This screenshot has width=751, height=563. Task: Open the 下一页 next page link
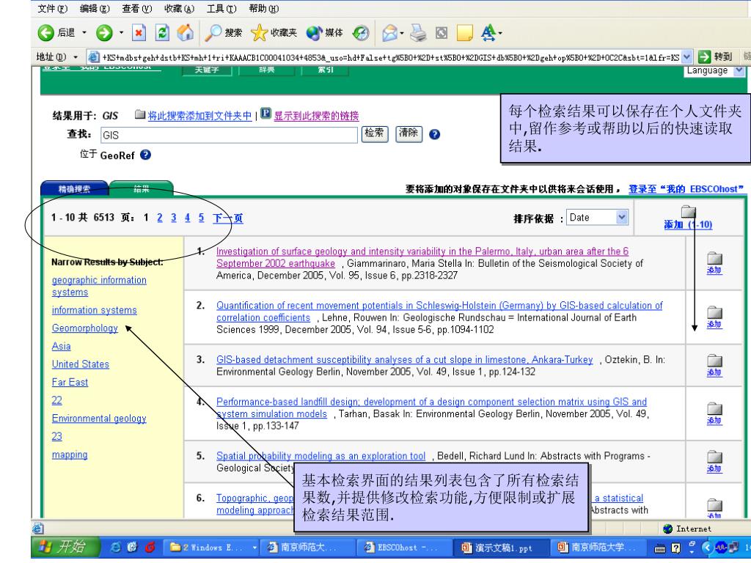pyautogui.click(x=227, y=218)
